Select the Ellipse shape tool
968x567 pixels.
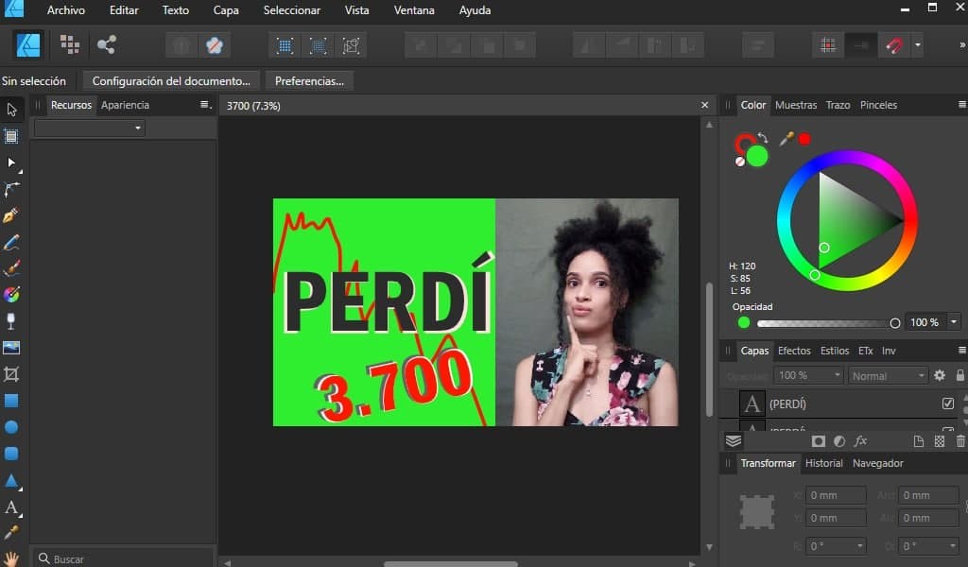pos(11,427)
